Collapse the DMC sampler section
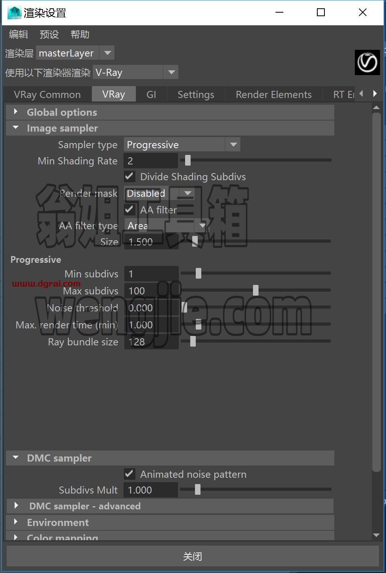 (x=170, y=458)
